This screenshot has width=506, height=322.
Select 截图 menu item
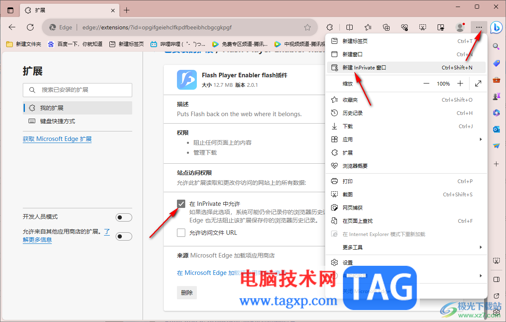(x=407, y=194)
